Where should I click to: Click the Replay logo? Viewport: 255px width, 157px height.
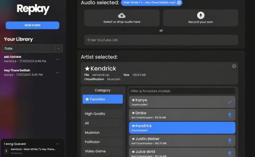[x=33, y=9]
